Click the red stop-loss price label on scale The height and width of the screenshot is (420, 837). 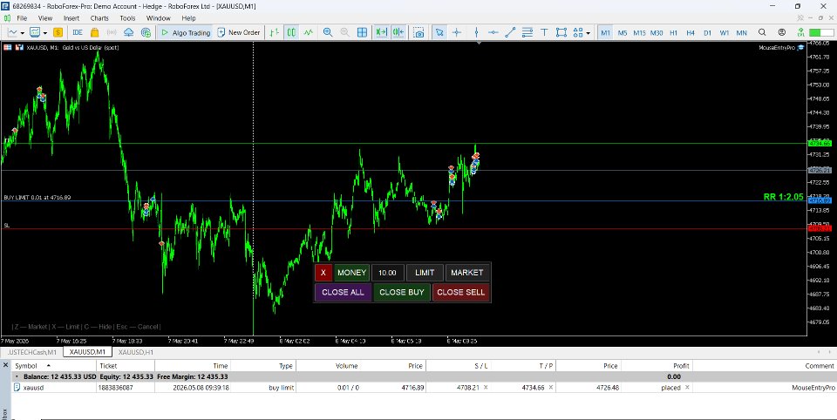point(820,228)
